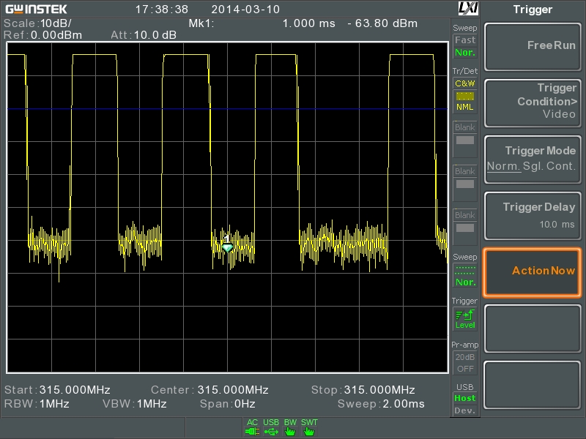Click the USB connection status icon

coord(271,432)
